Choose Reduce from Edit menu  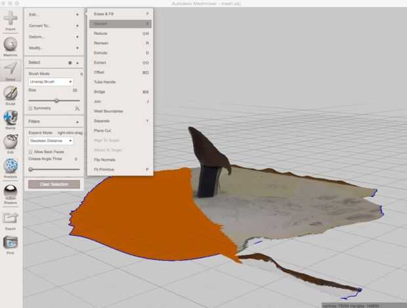[120, 33]
